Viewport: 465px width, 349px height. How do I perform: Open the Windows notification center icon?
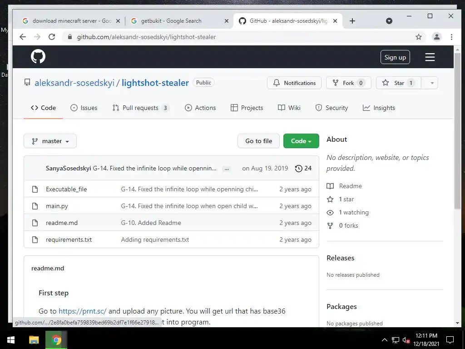pos(450,340)
